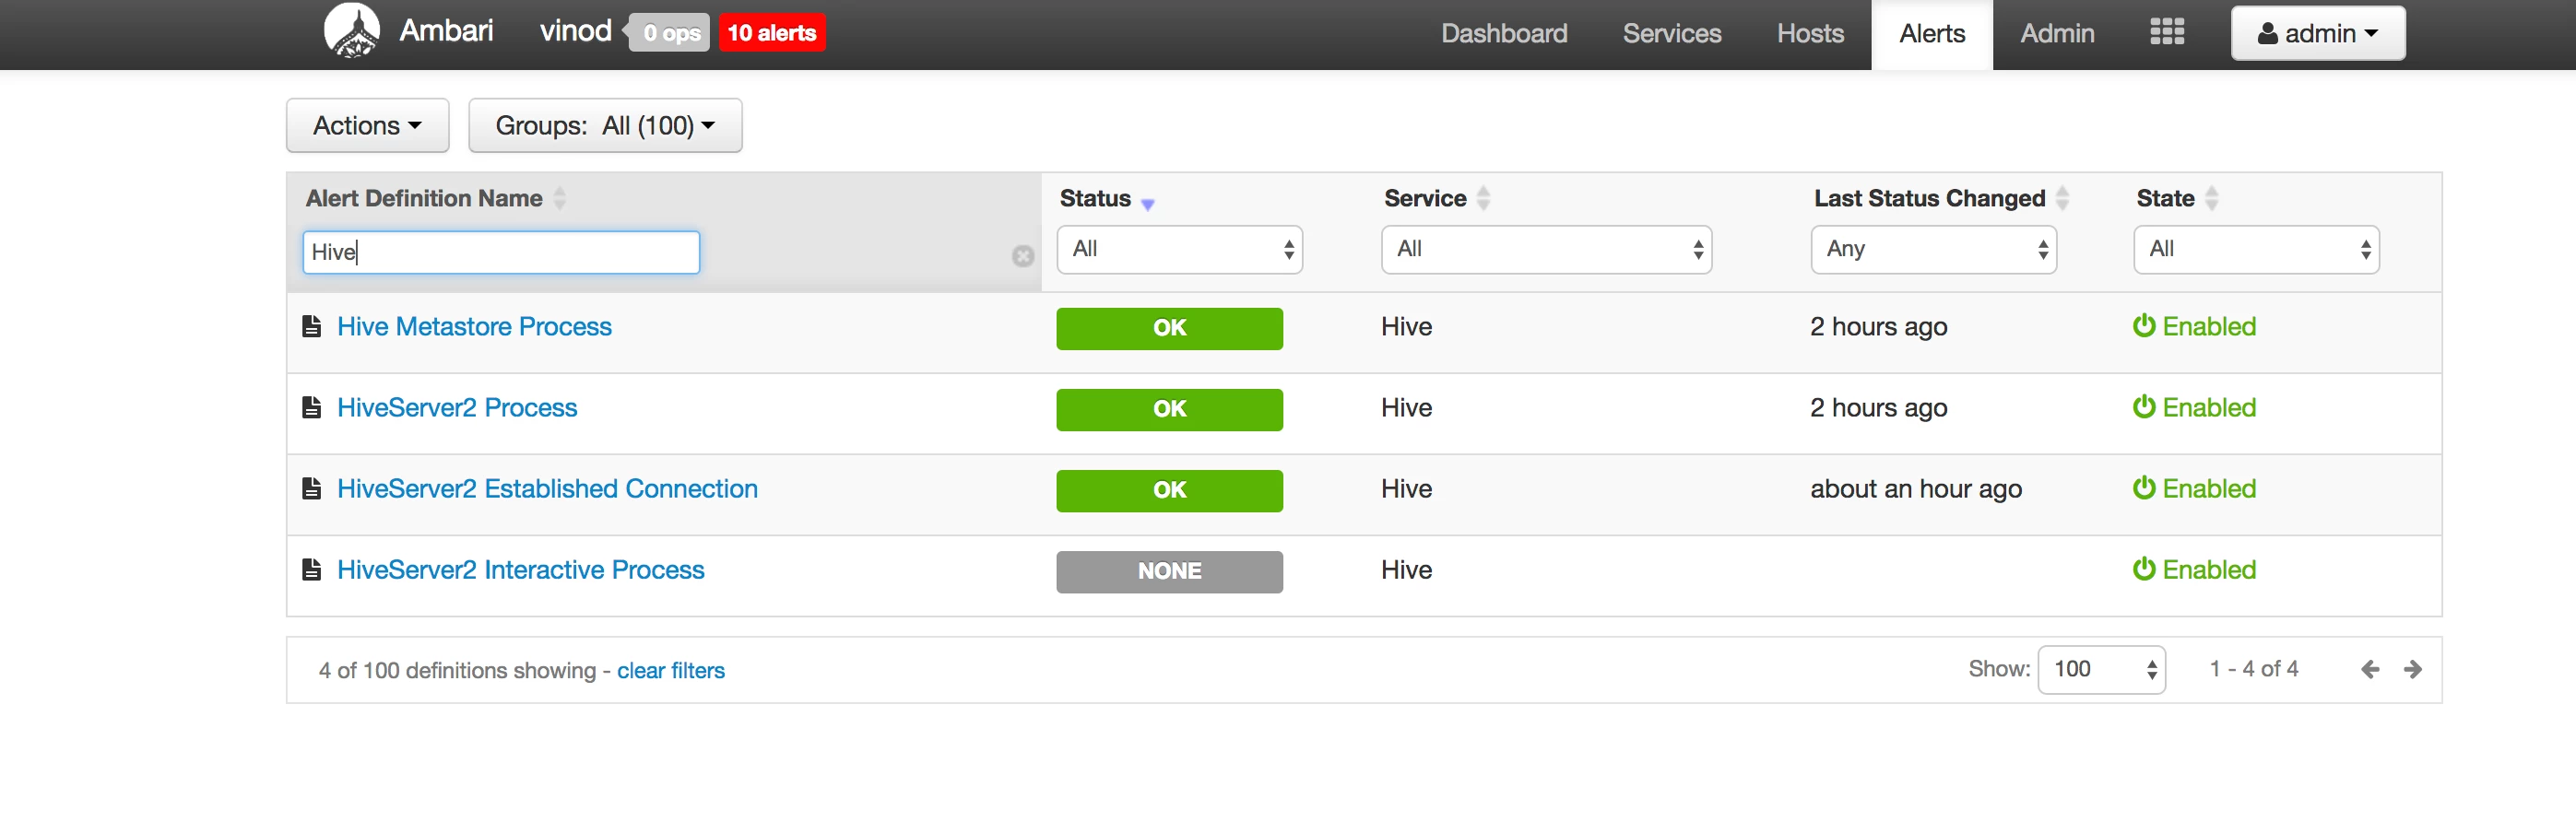Sort by Status column arrow
Screen dimensions: 2576x822
(1147, 204)
